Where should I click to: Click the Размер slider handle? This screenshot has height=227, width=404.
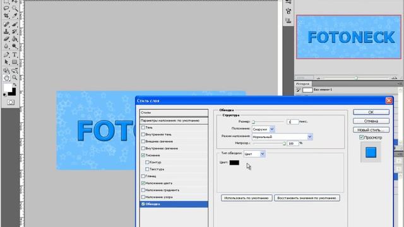click(x=253, y=122)
